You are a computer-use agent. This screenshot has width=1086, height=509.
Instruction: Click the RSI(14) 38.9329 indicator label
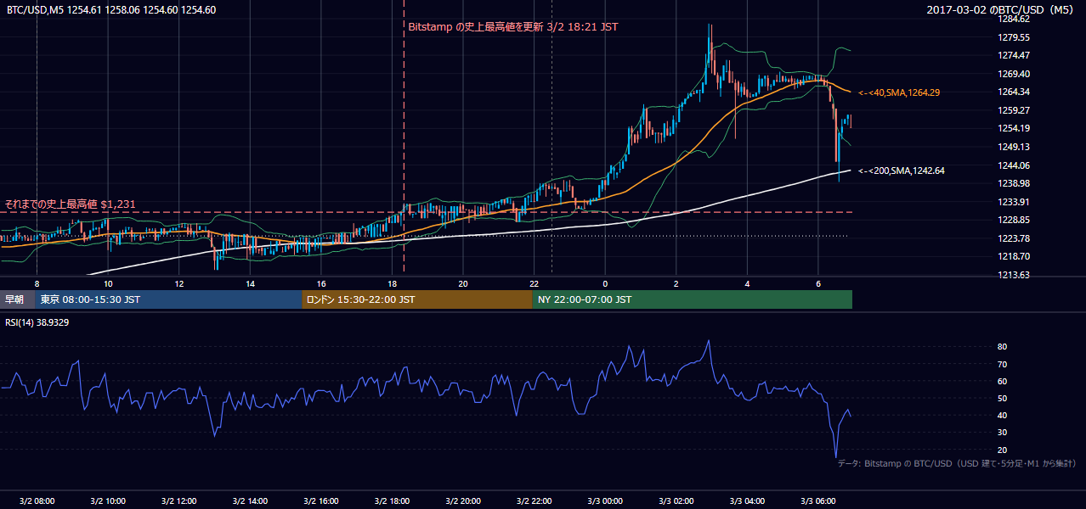37,322
